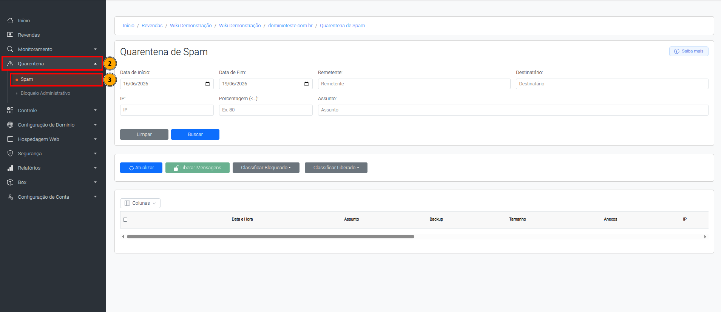Expand the Monitoramento menu arrow

coord(95,49)
